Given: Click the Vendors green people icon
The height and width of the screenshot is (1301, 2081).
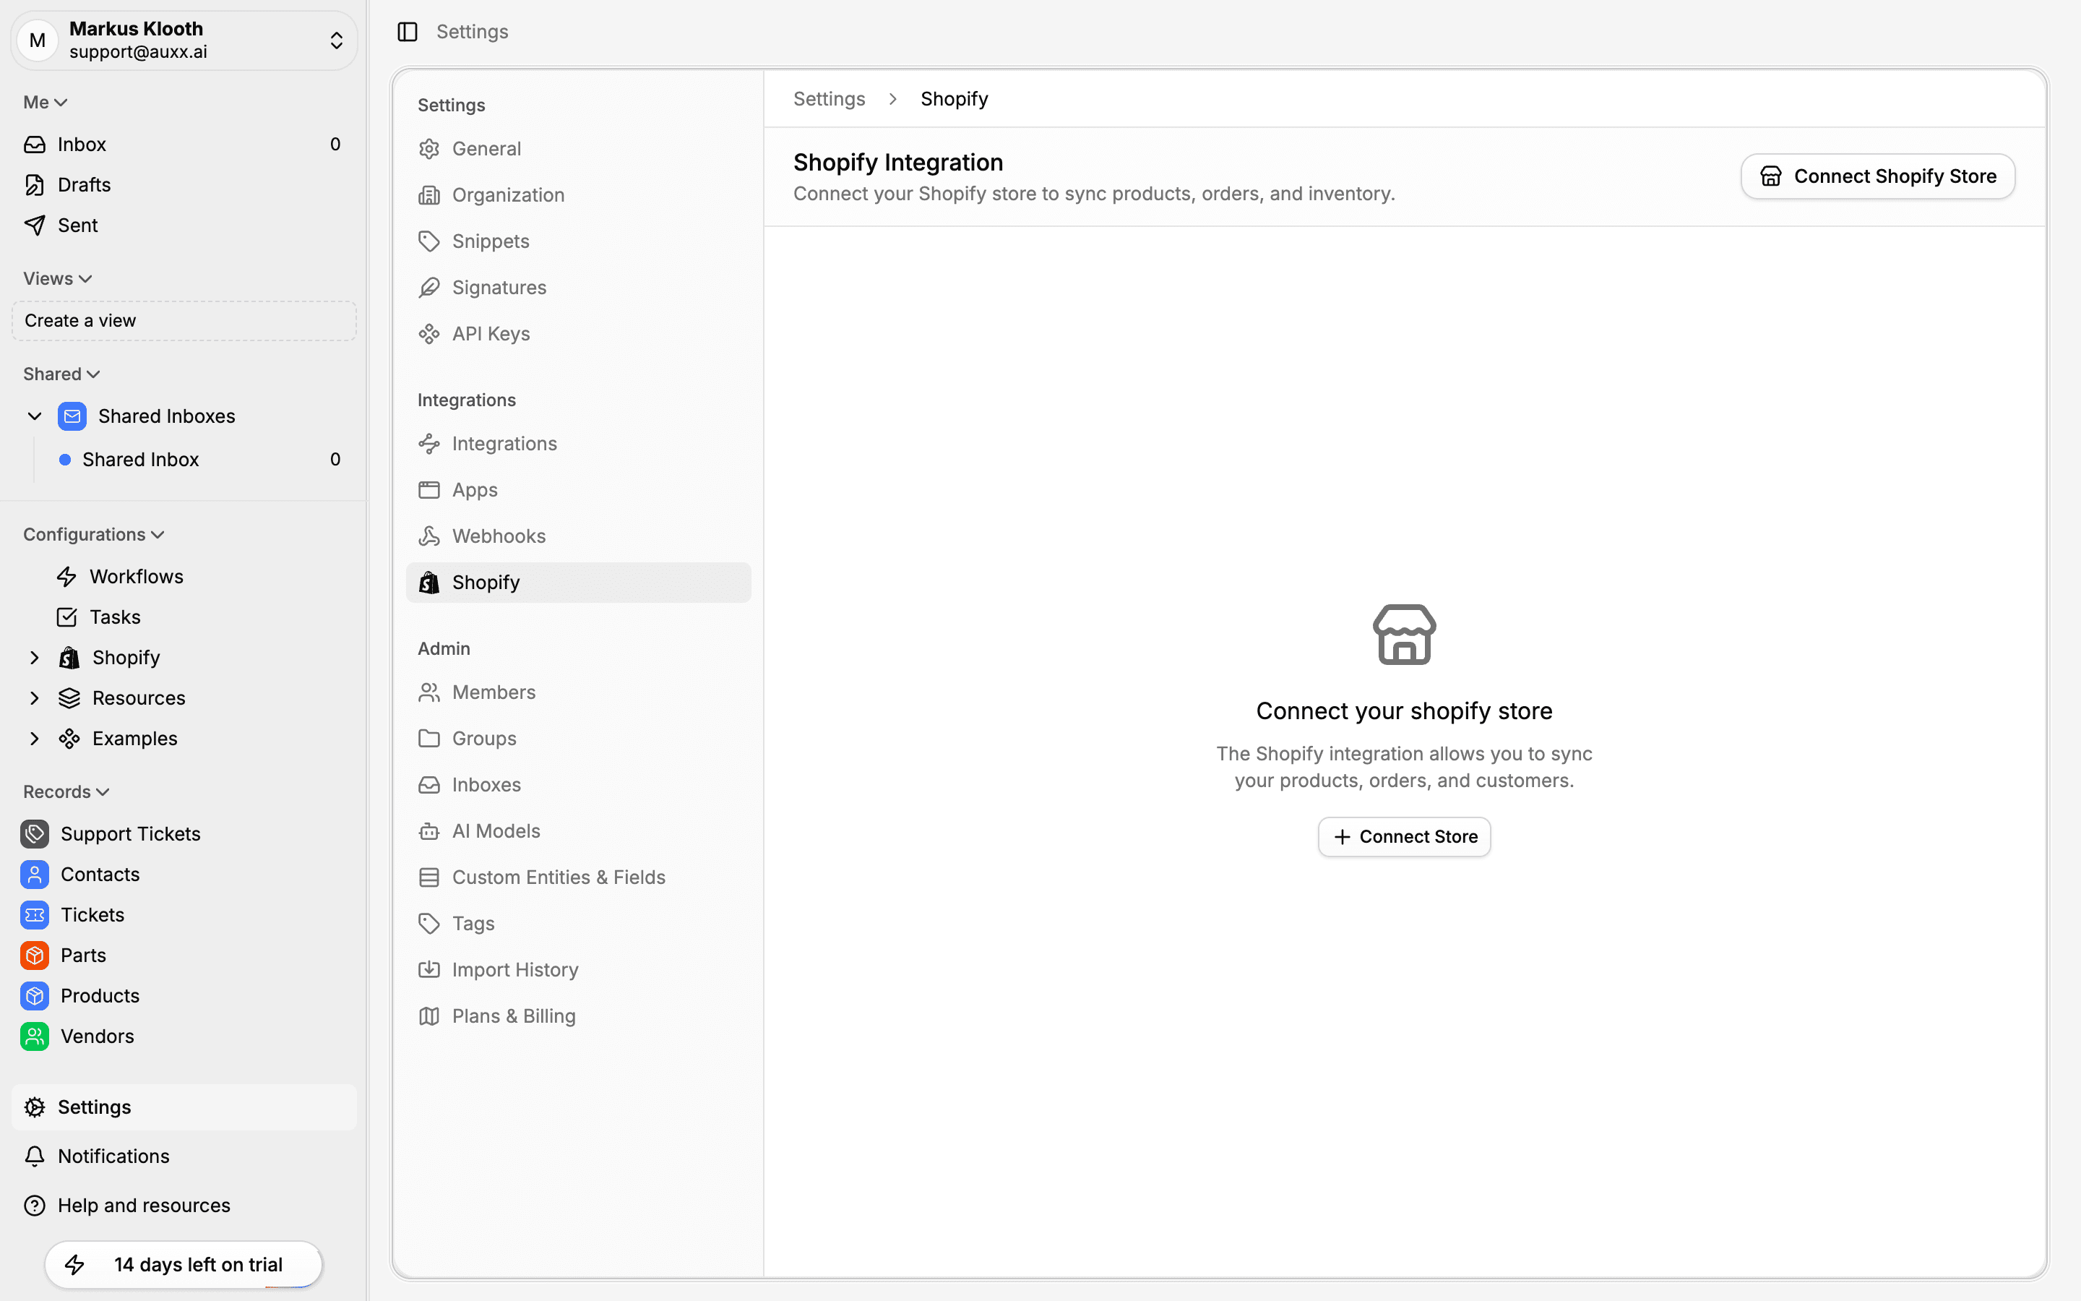Looking at the screenshot, I should 35,1036.
